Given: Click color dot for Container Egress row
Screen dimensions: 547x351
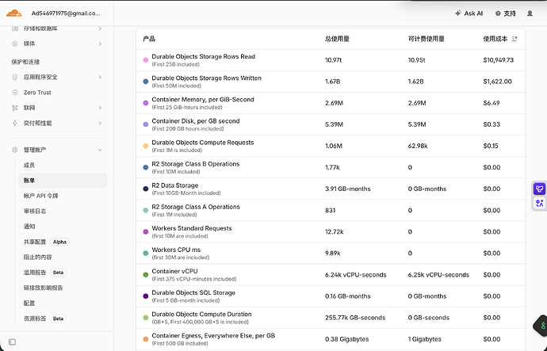Looking at the screenshot, I should (146, 339).
